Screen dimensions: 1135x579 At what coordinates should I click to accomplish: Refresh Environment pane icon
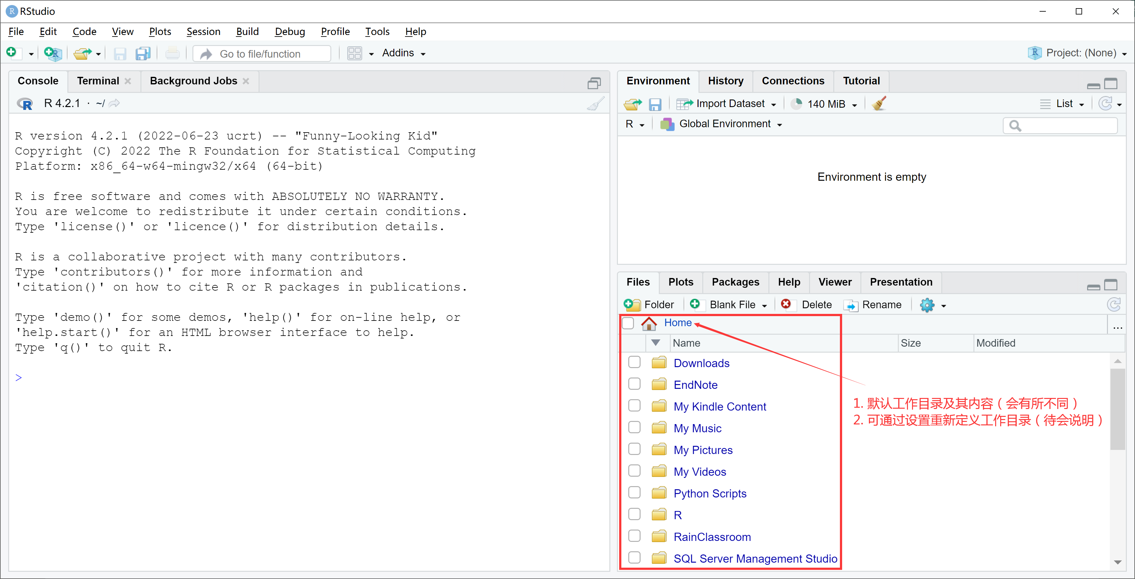1105,104
